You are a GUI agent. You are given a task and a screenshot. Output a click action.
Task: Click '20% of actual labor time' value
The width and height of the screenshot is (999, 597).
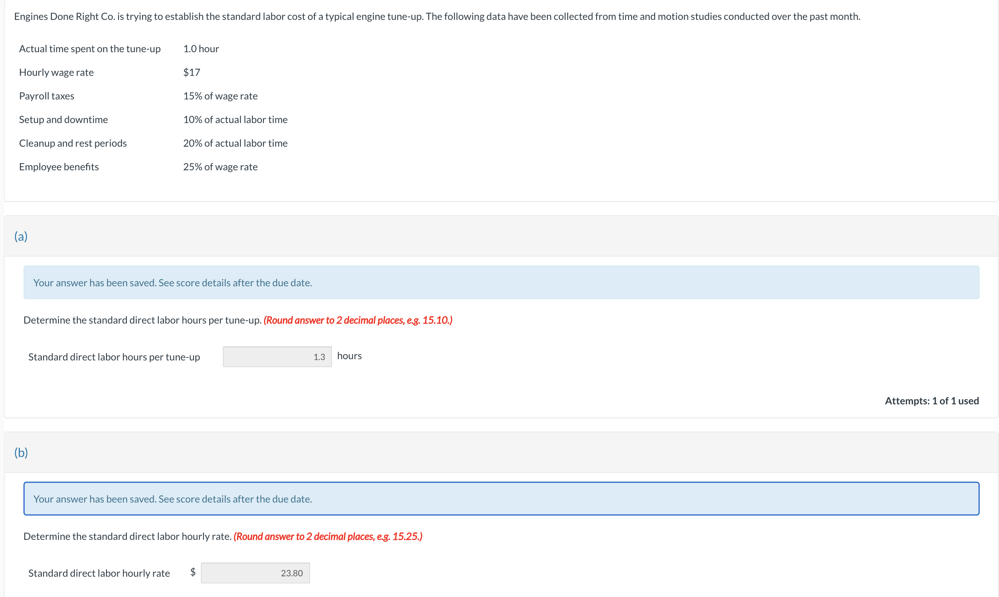coord(235,143)
